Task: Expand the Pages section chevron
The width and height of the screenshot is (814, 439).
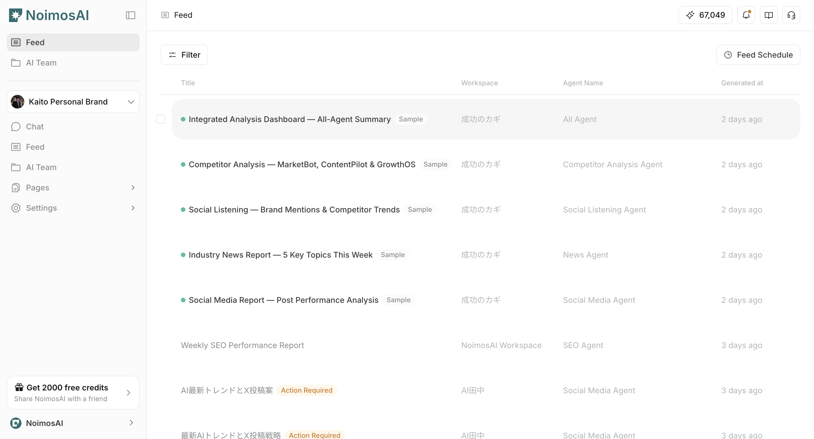Action: [x=133, y=188]
